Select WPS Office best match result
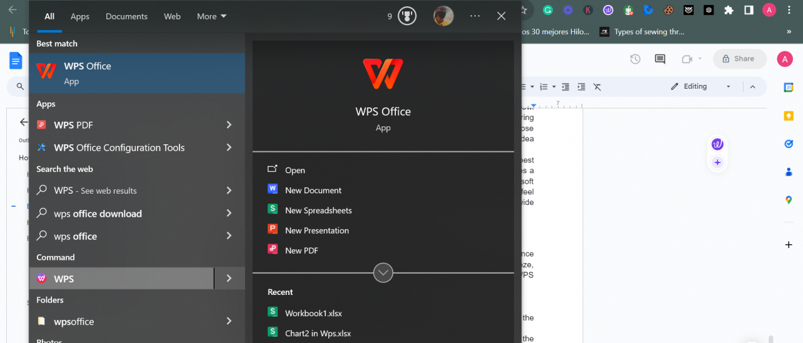This screenshot has width=803, height=343. point(136,72)
